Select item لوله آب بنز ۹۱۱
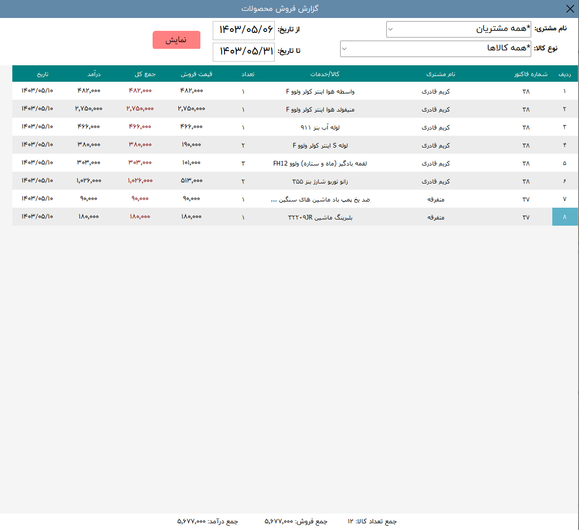The width and height of the screenshot is (579, 530). tap(320, 127)
